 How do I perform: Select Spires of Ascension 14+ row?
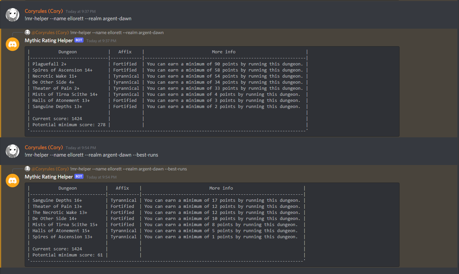168,70
